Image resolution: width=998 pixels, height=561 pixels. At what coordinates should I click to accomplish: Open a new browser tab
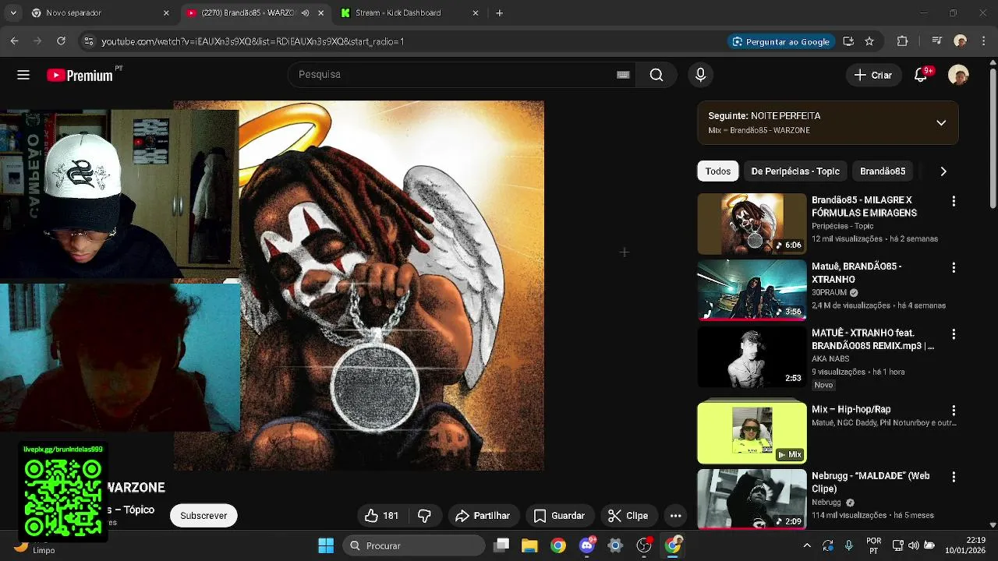pyautogui.click(x=499, y=13)
